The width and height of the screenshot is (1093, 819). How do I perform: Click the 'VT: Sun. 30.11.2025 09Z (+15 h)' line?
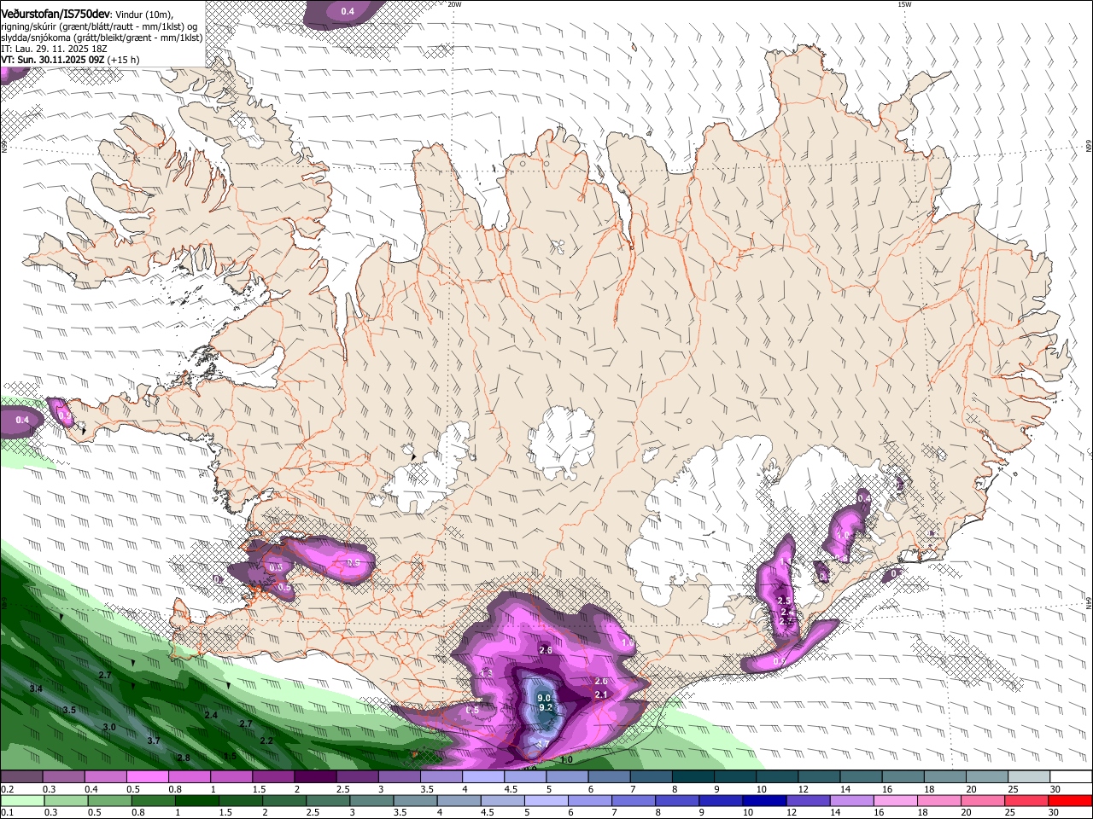point(70,60)
